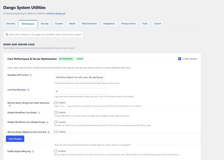Open help icon for Remove jQuery Migrate
This screenshot has height=160, width=224.
coord(49,132)
